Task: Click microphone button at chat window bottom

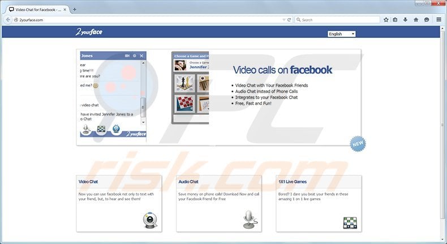Action: 86,129
